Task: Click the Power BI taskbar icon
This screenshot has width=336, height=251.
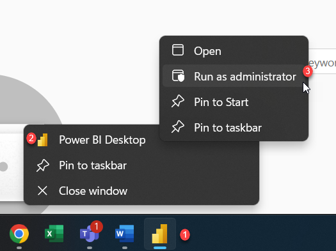Action: click(160, 234)
